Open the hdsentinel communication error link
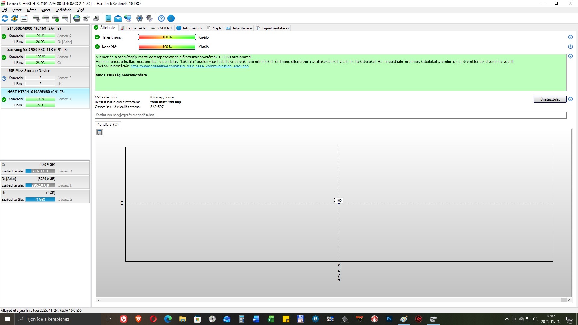The height and width of the screenshot is (325, 578). click(189, 66)
